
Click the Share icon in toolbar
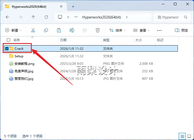pyautogui.click(x=85, y=30)
